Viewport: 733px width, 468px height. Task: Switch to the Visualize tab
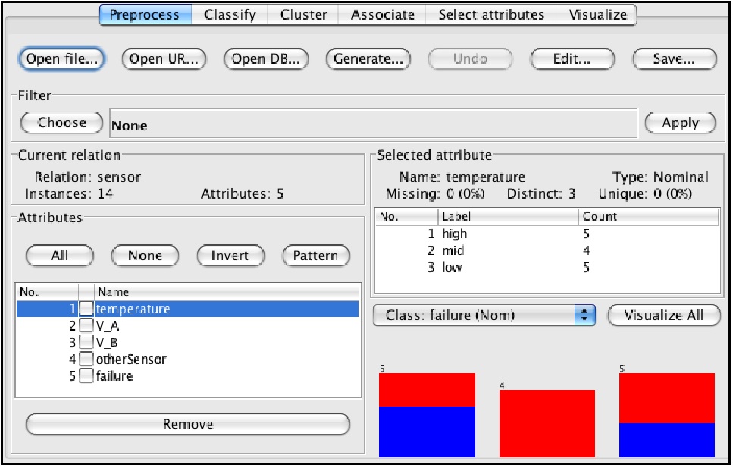click(x=597, y=15)
